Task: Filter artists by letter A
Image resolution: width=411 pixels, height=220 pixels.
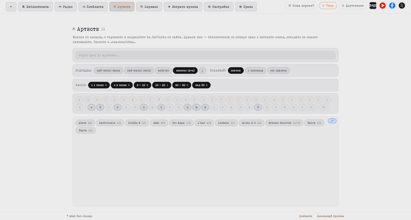Action: pyautogui.click(x=92, y=107)
